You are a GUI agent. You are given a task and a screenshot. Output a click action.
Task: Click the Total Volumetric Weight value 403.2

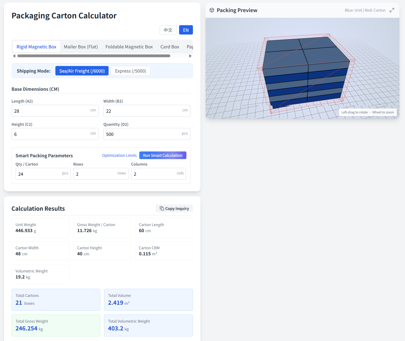tap(116, 328)
